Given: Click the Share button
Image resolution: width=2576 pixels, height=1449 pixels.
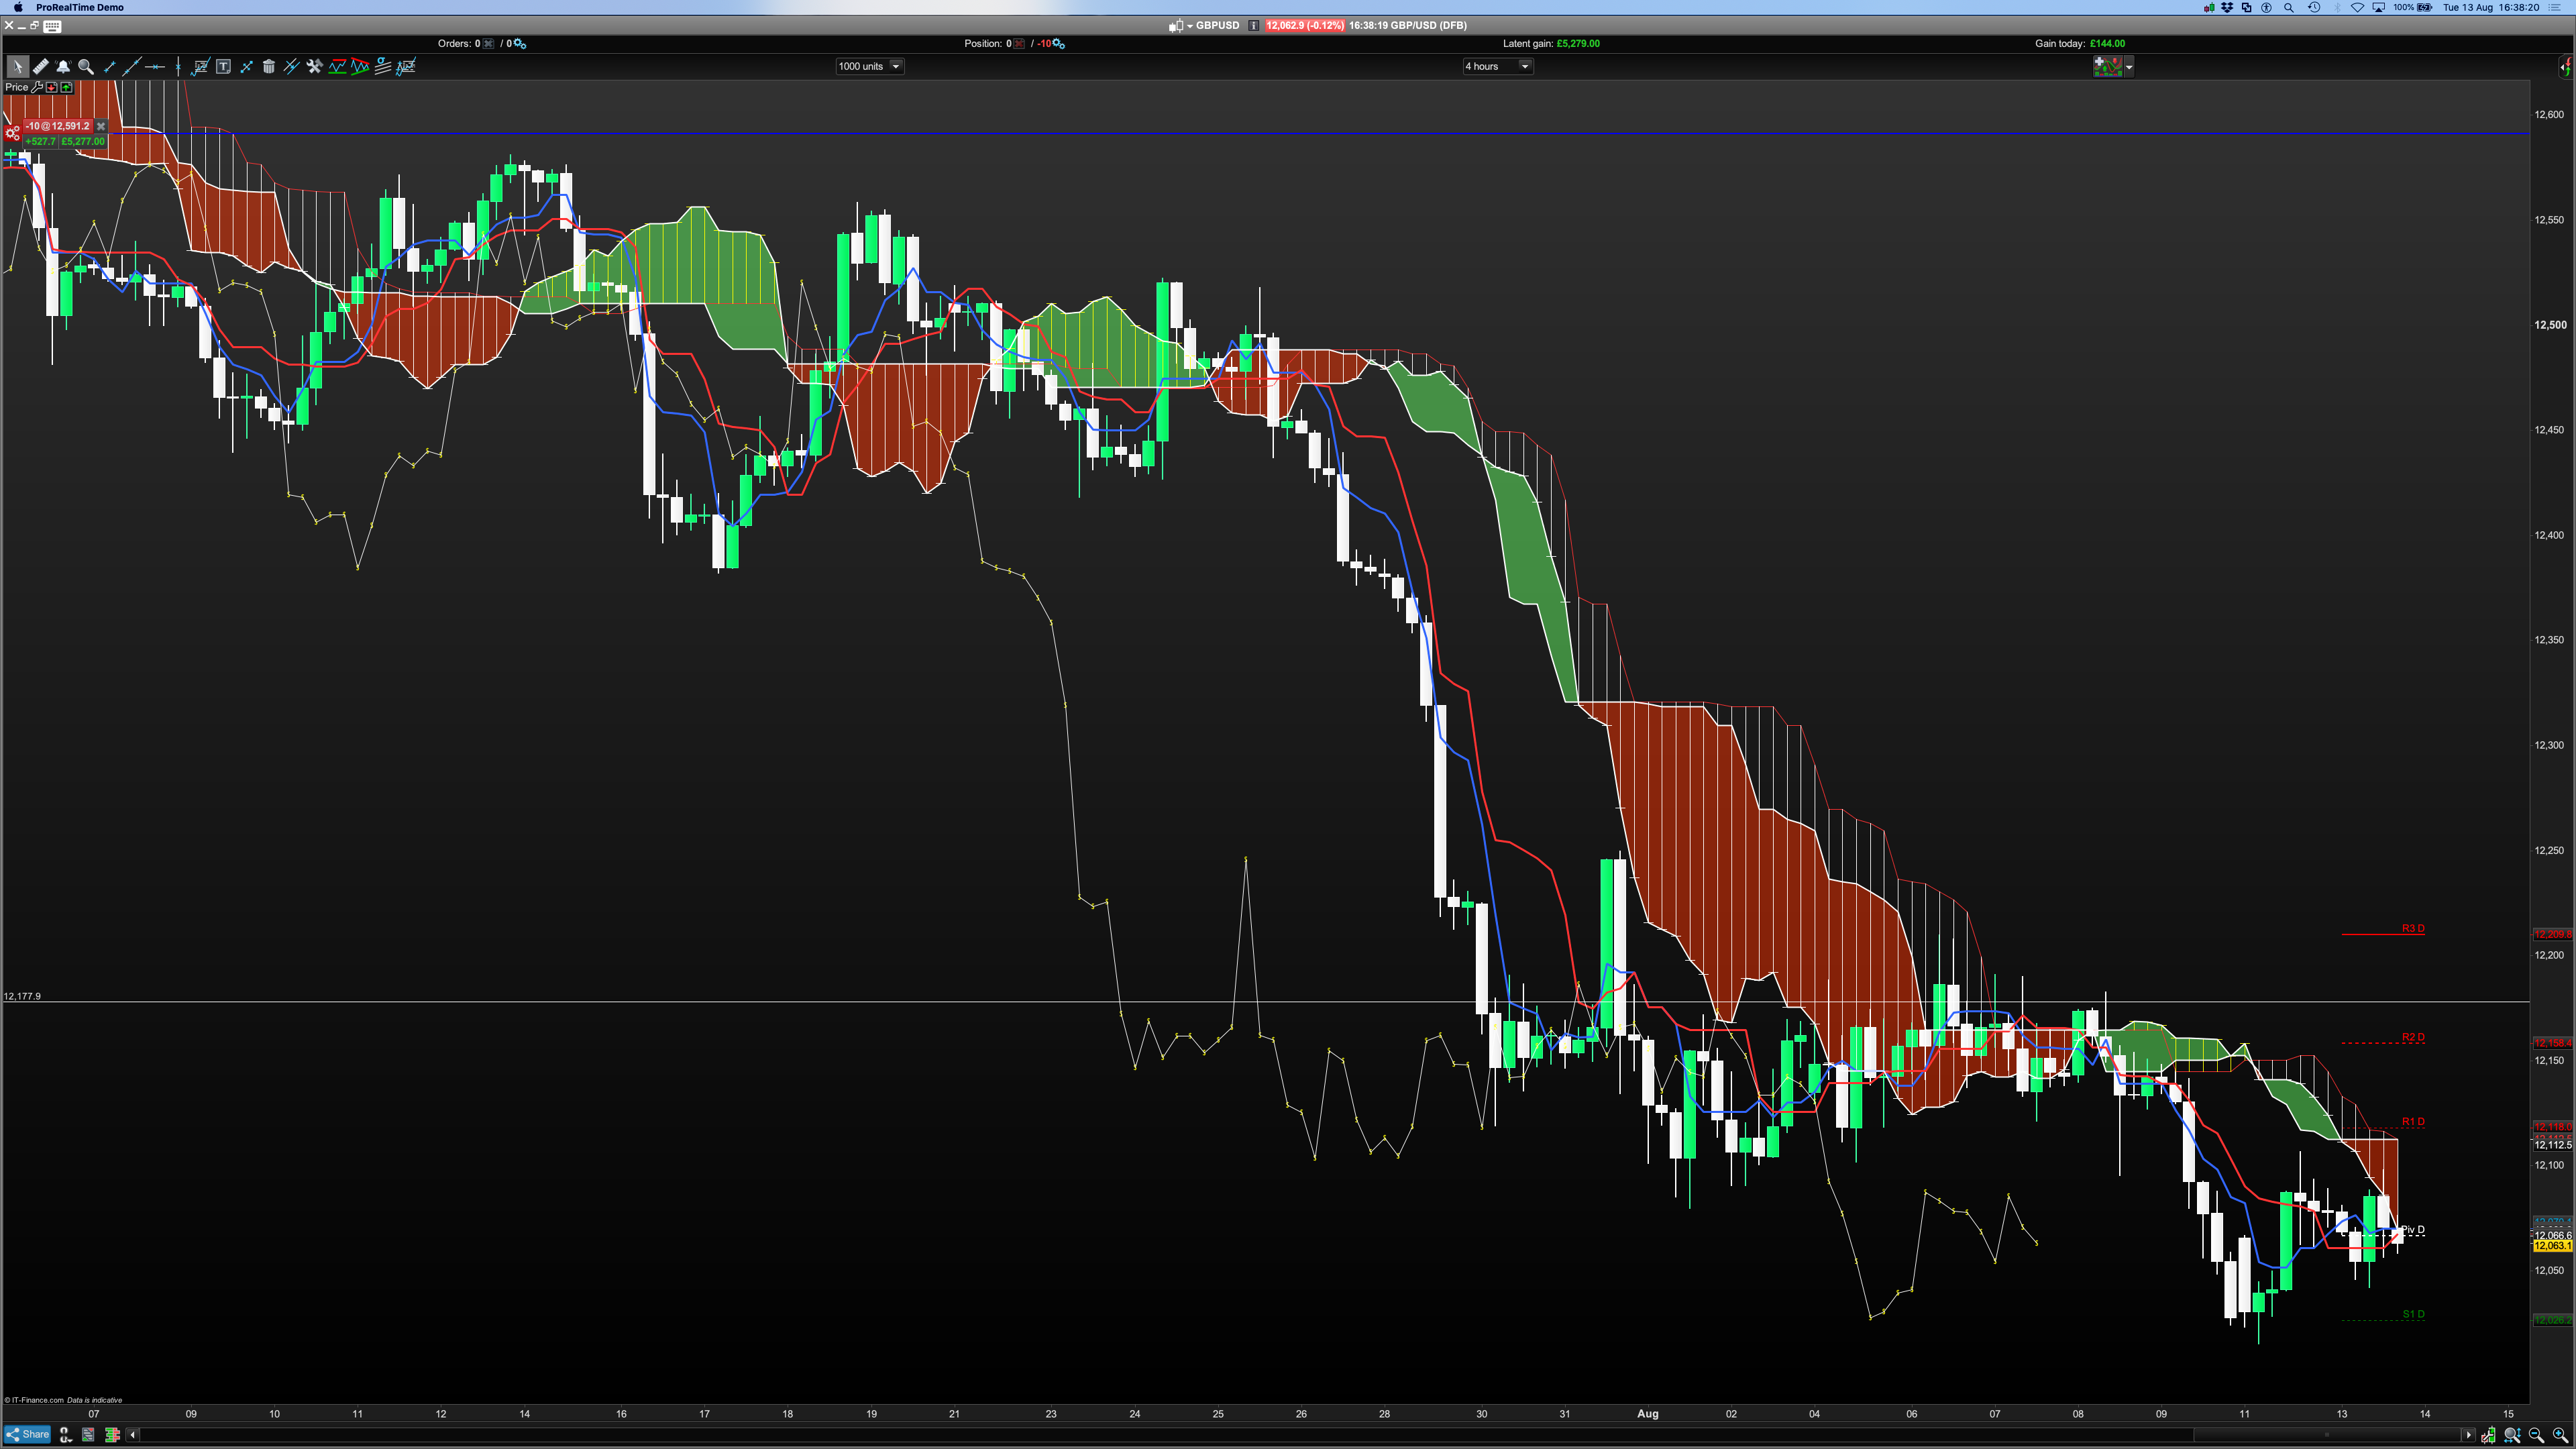Looking at the screenshot, I should [x=28, y=1434].
